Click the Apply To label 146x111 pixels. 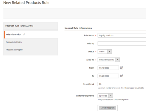(x=90, y=60)
